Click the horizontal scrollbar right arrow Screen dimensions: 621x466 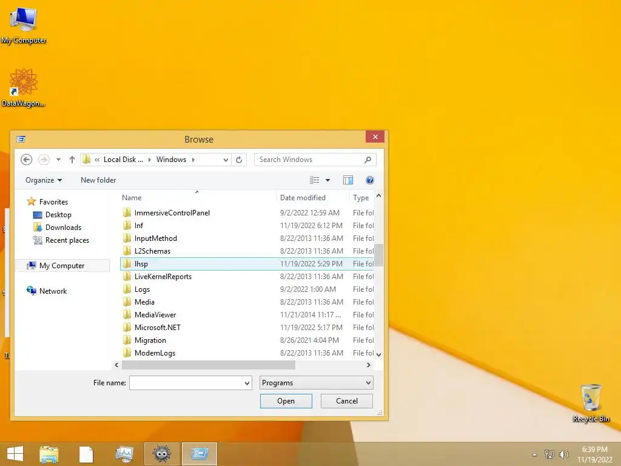pyautogui.click(x=369, y=365)
